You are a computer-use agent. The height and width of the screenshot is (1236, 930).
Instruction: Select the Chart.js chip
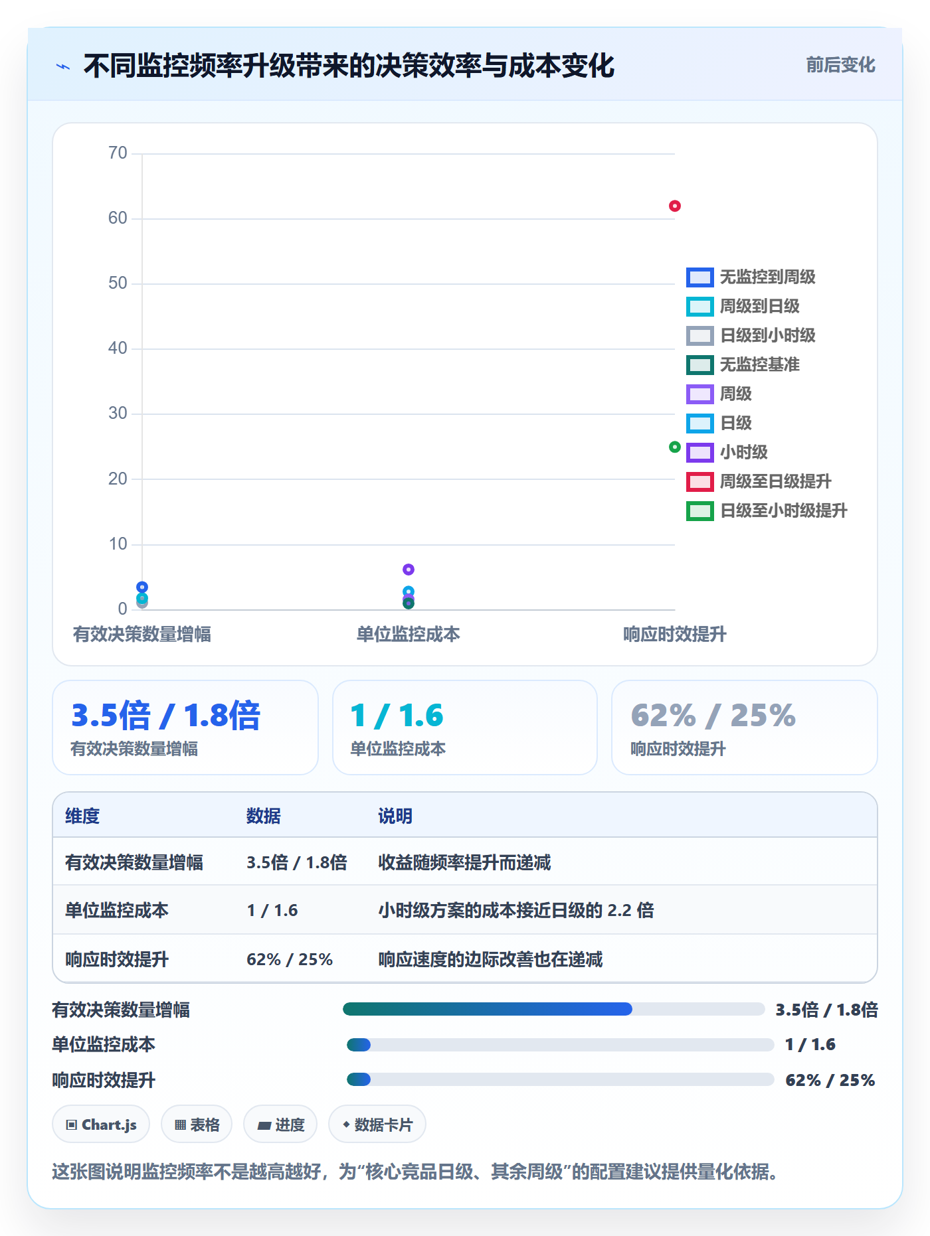[x=101, y=1124]
